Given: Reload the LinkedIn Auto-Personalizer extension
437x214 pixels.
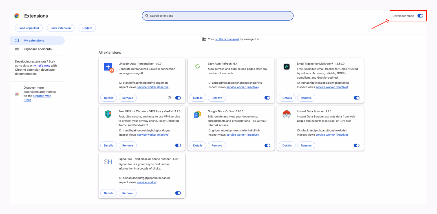Looking at the screenshot, I should tap(169, 98).
